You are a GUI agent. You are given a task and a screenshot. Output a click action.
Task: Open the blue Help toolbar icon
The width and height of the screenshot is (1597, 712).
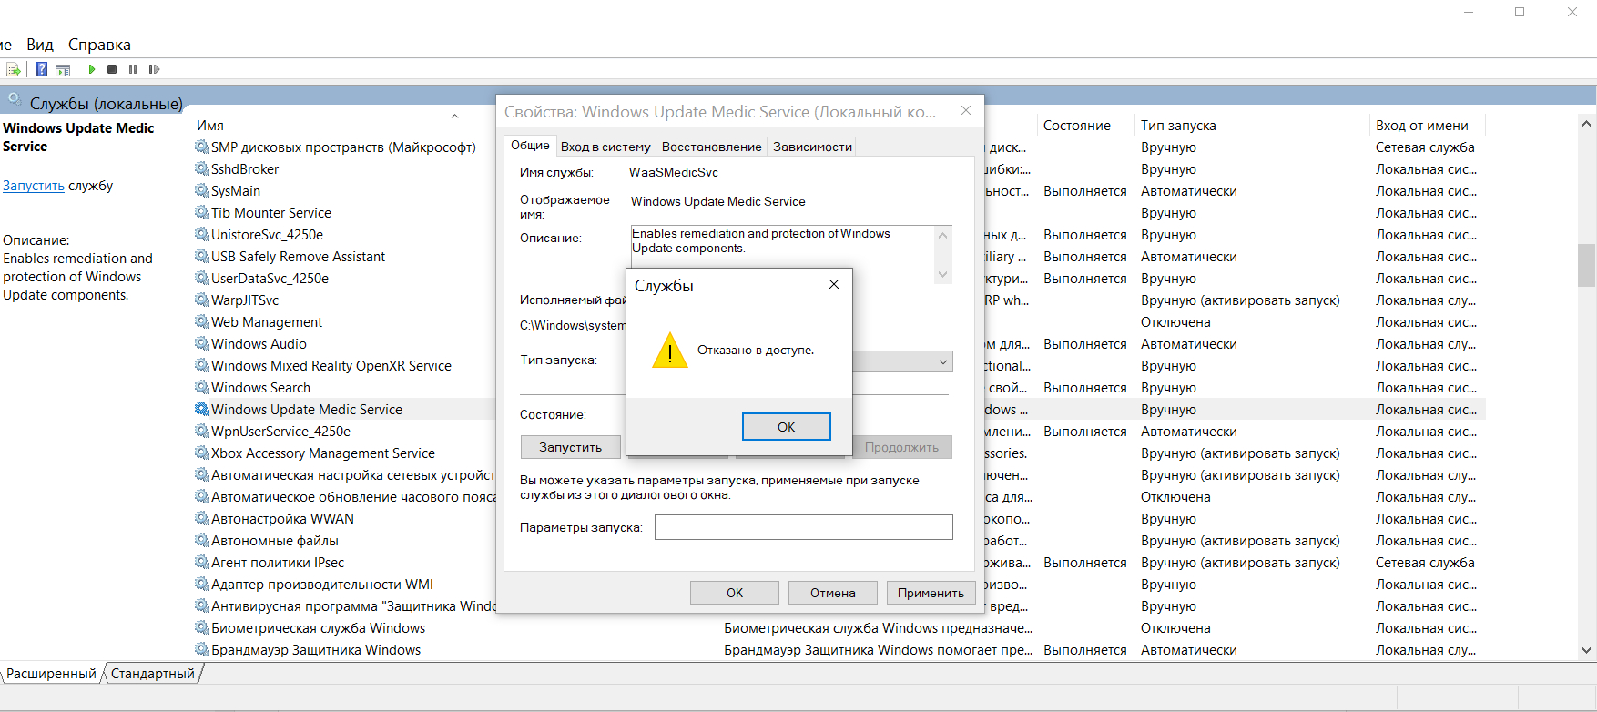point(41,69)
